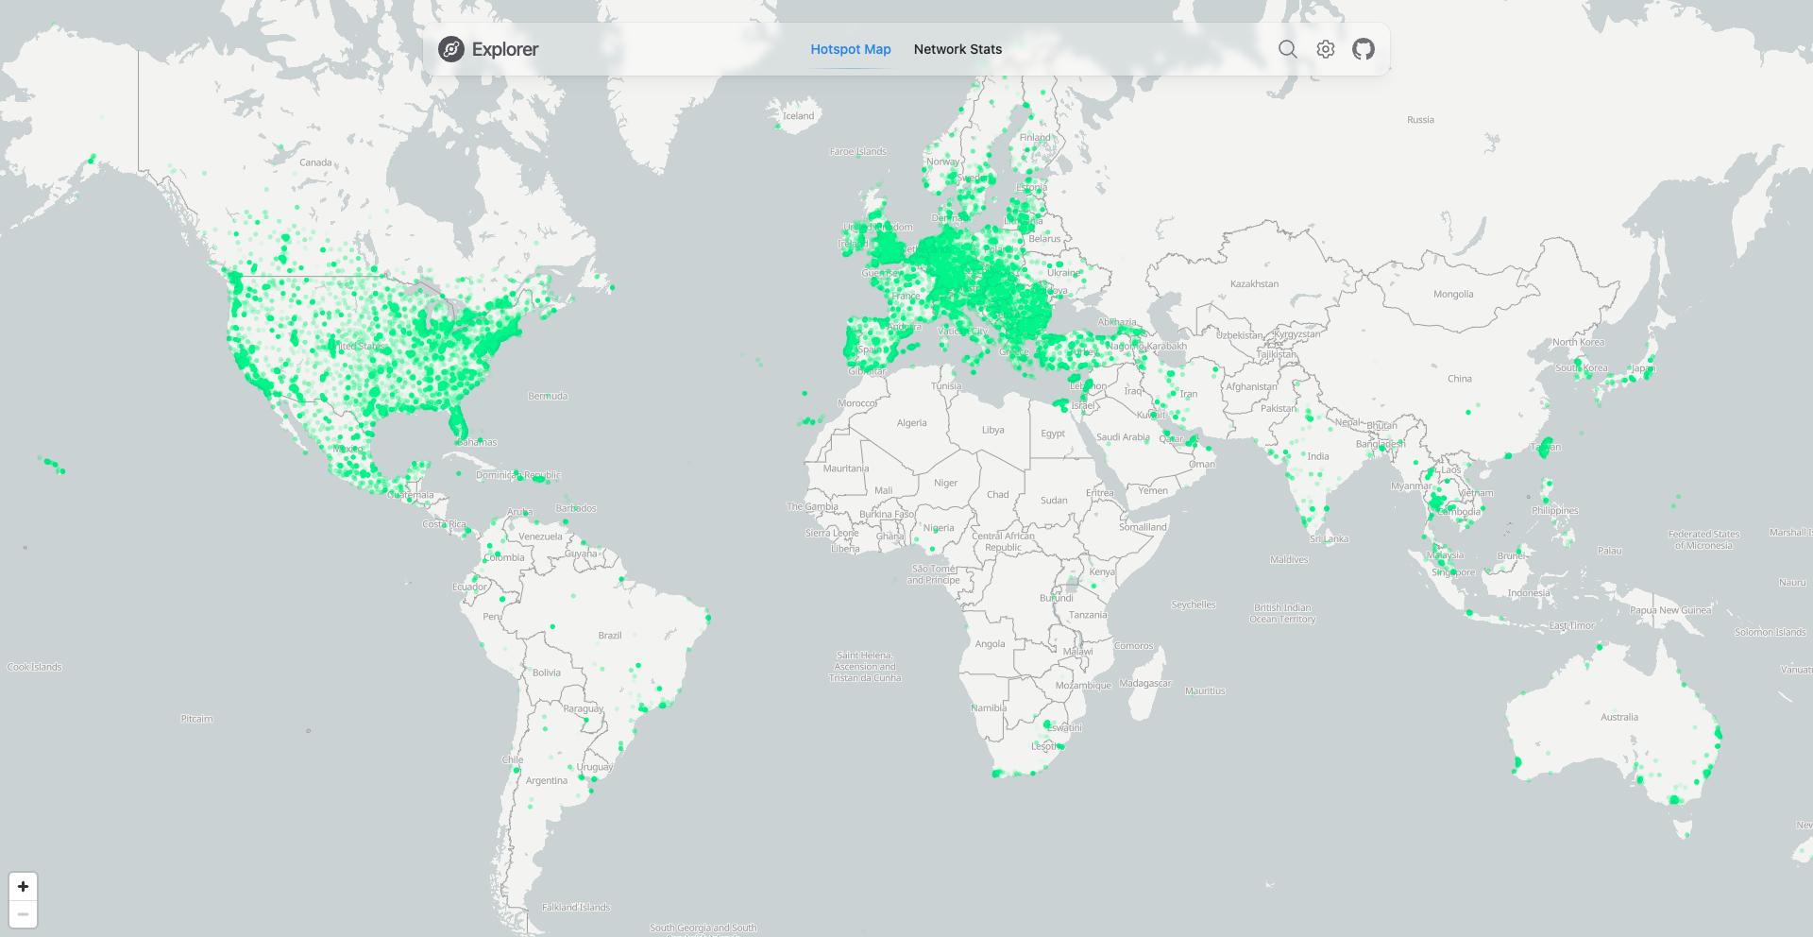The width and height of the screenshot is (1813, 937).
Task: Click the Madagascar map label
Action: (1144, 683)
